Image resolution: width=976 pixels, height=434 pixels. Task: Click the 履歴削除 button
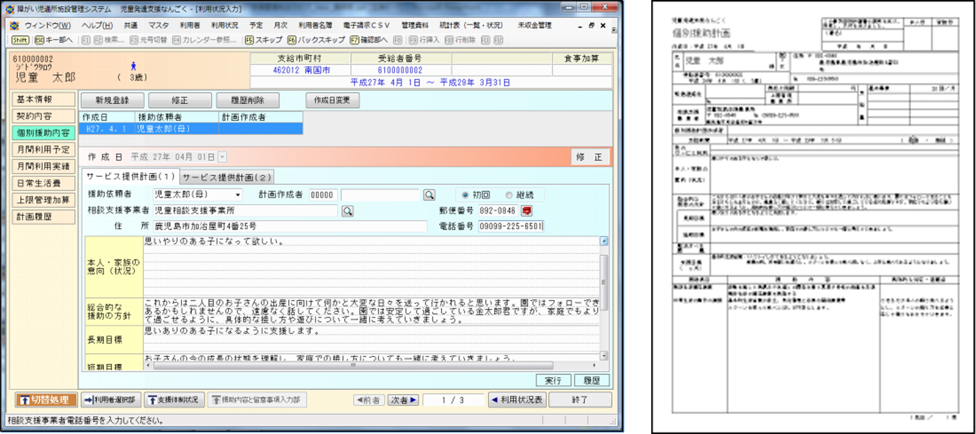click(x=247, y=100)
